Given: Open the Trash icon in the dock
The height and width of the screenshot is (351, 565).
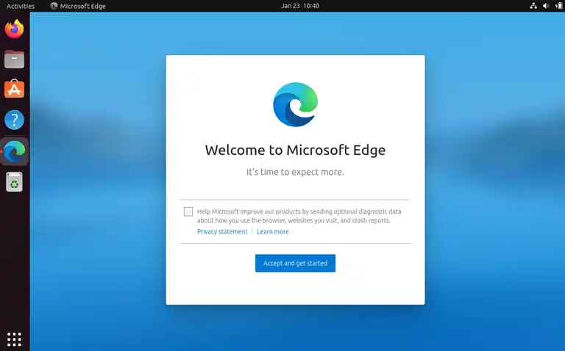Looking at the screenshot, I should coord(15,182).
